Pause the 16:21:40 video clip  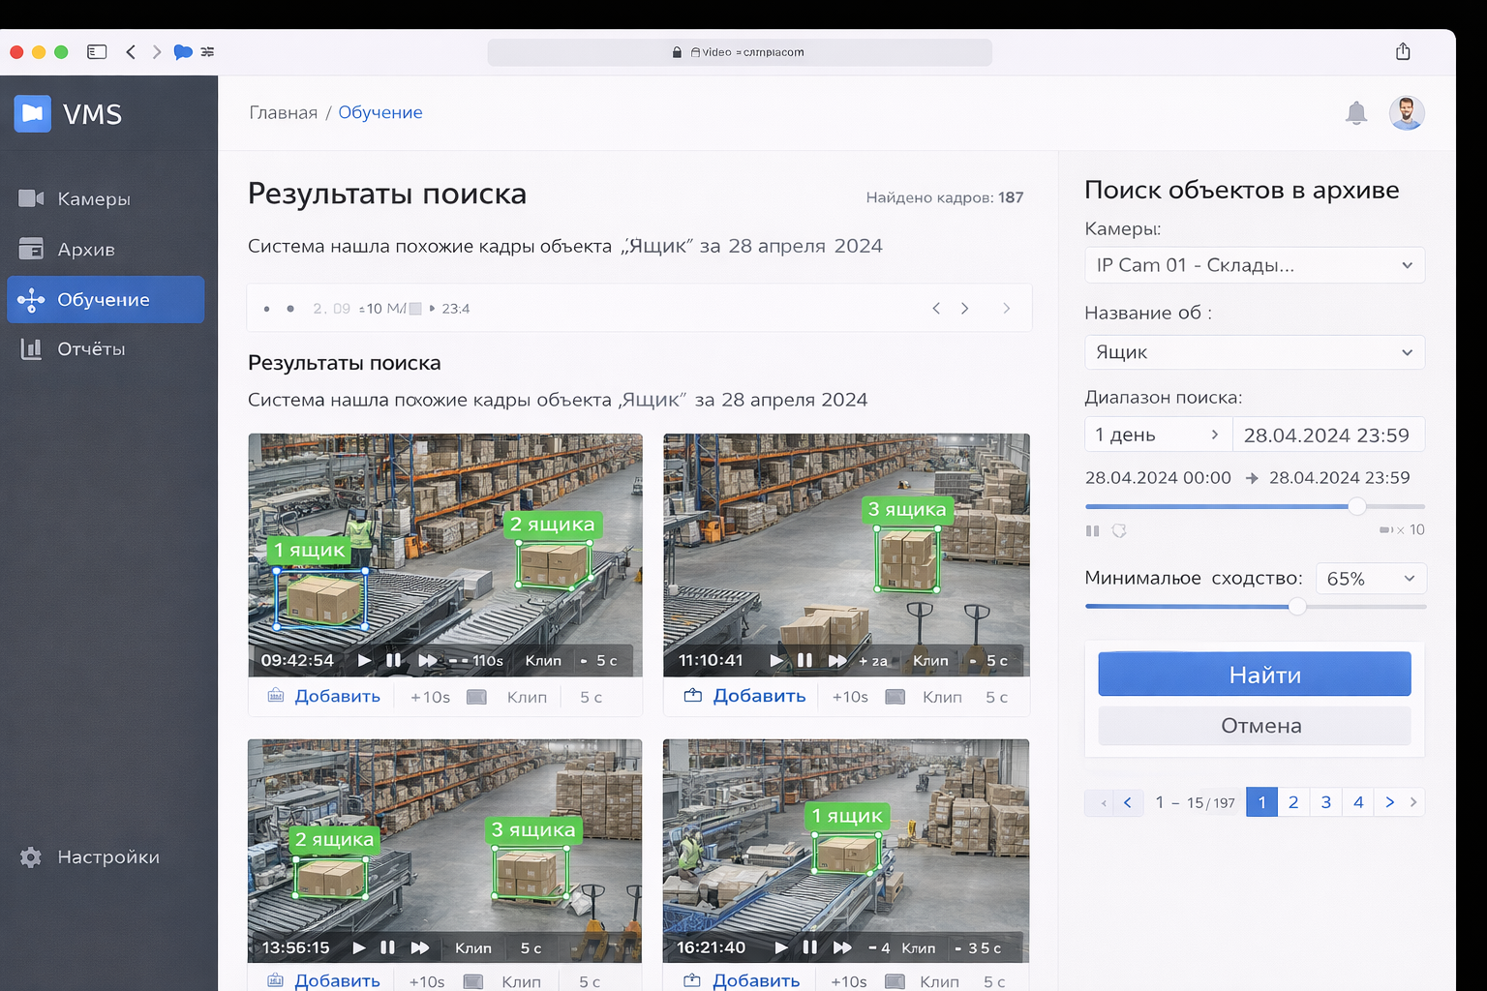coord(810,947)
